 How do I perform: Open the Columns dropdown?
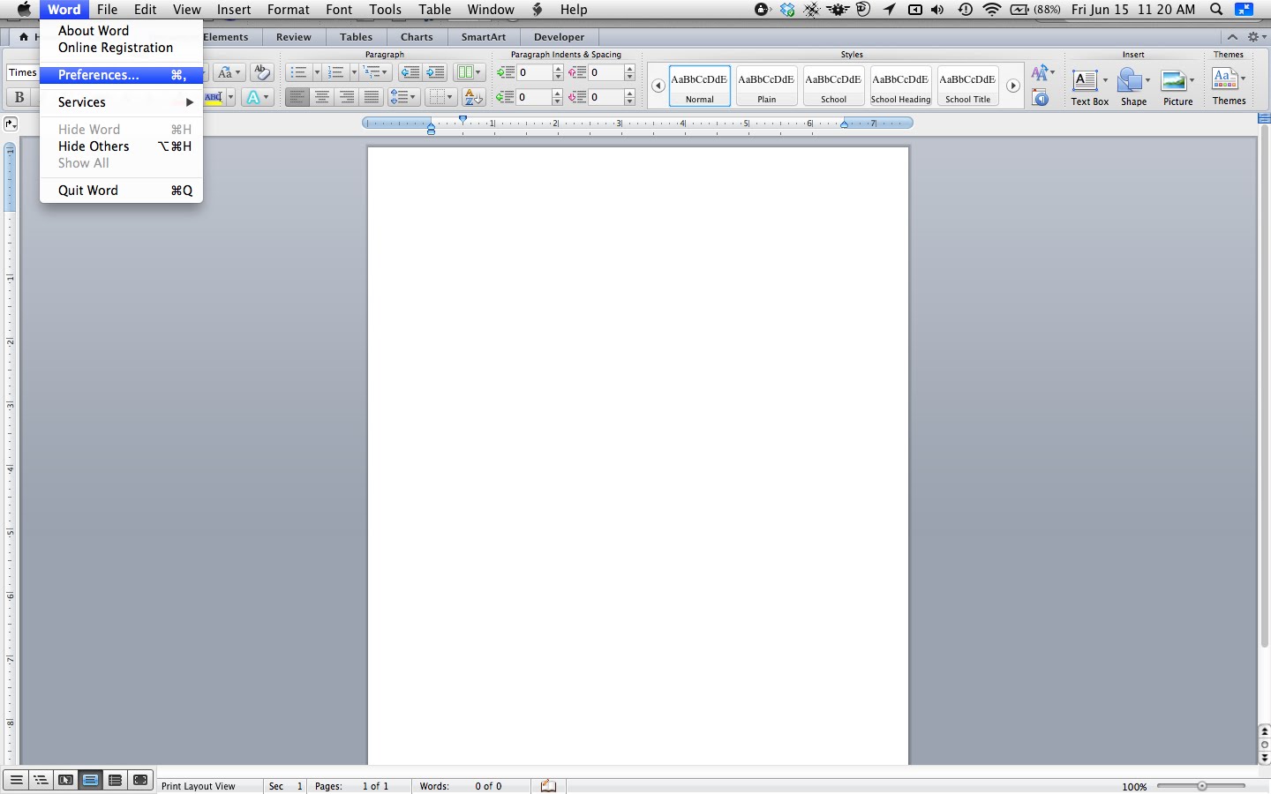click(x=470, y=72)
